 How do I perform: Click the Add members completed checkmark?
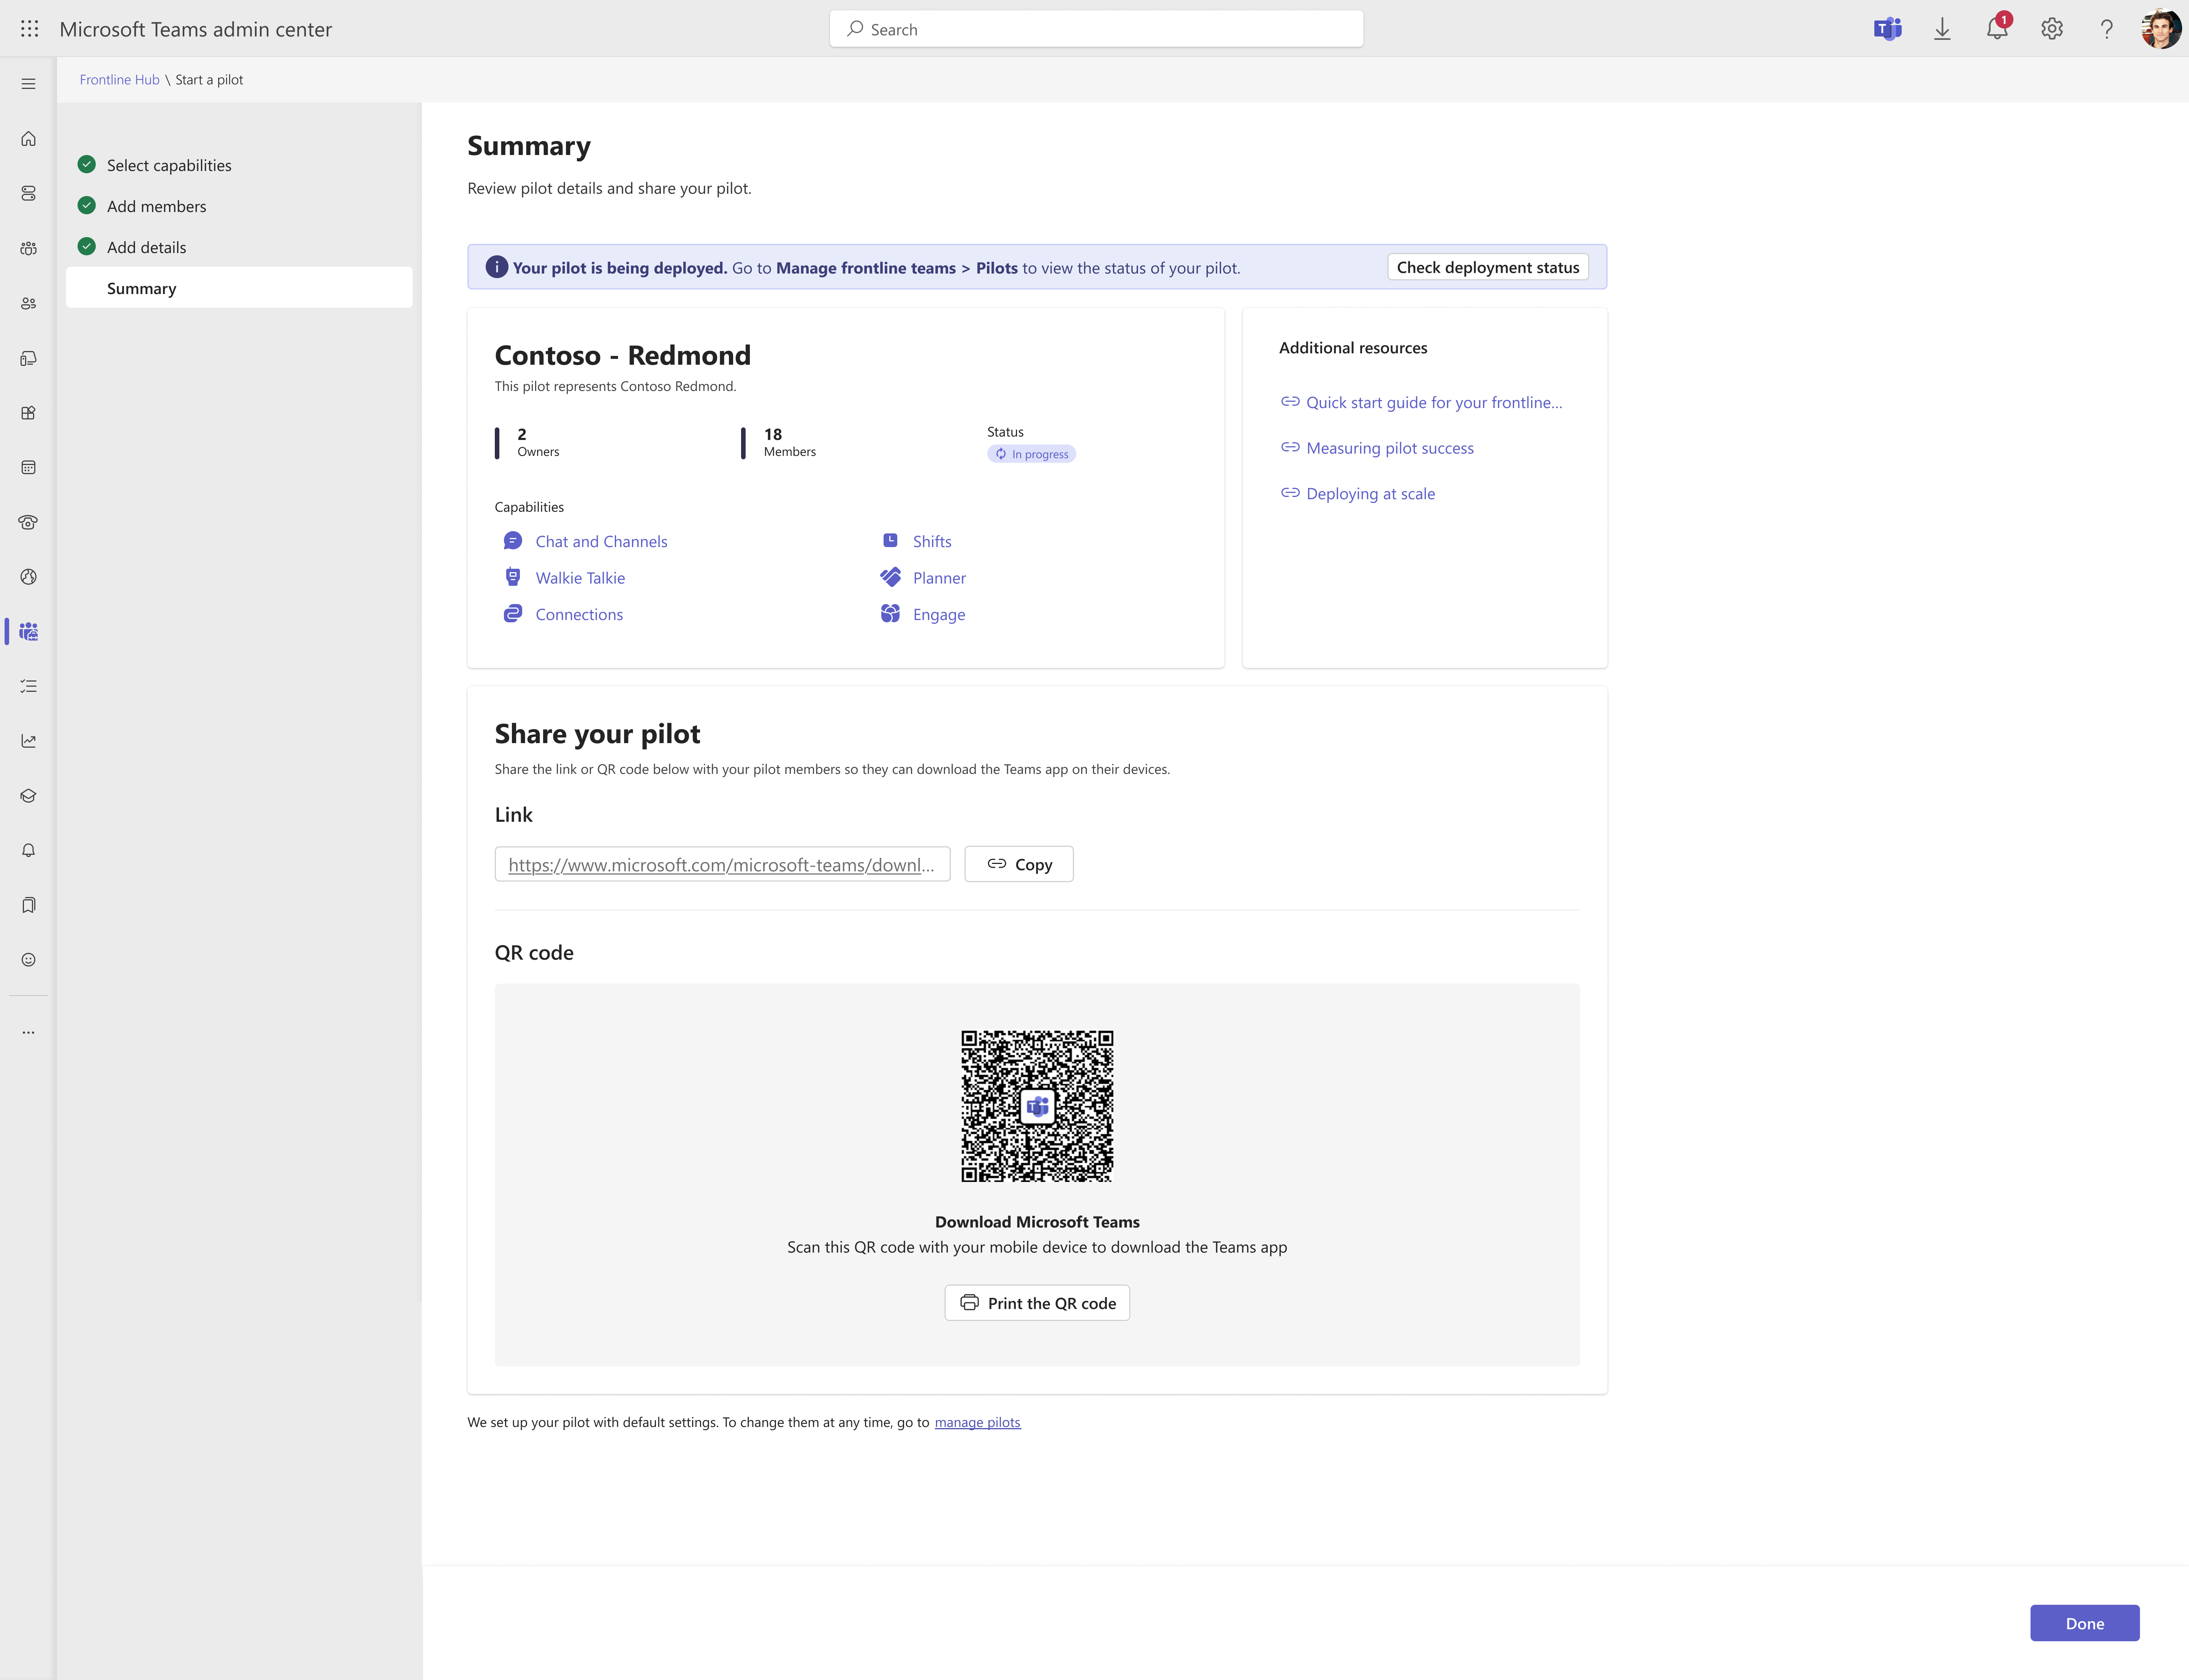pyautogui.click(x=86, y=206)
